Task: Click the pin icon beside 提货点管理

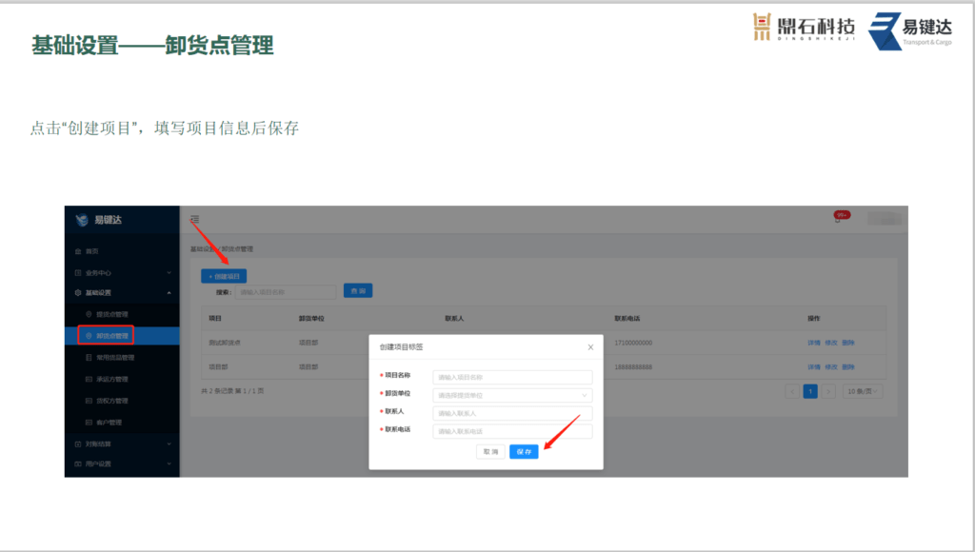Action: (x=89, y=314)
